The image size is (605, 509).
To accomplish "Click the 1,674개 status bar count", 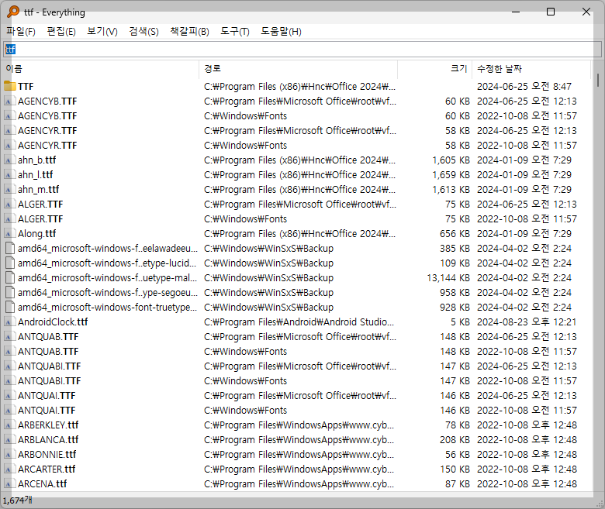I will (17, 500).
